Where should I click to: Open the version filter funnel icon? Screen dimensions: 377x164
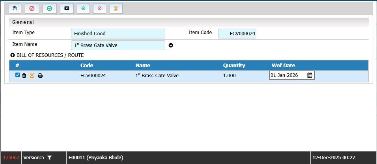point(50,158)
